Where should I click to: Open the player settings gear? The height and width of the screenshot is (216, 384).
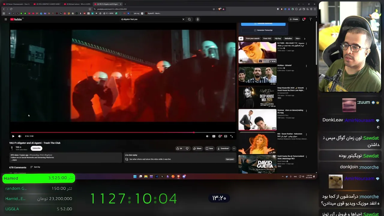point(220,136)
